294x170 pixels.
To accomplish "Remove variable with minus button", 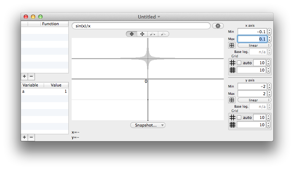I will click(x=31, y=137).
